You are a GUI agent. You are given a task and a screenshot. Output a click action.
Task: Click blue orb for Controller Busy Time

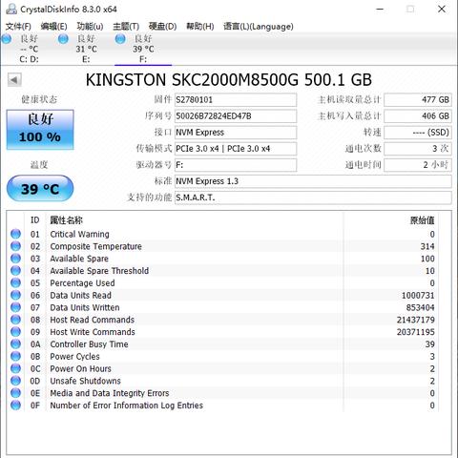pyautogui.click(x=15, y=344)
